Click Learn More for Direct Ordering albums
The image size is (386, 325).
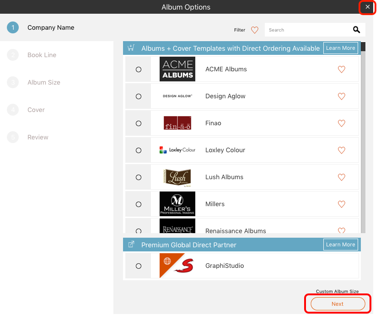coord(340,48)
